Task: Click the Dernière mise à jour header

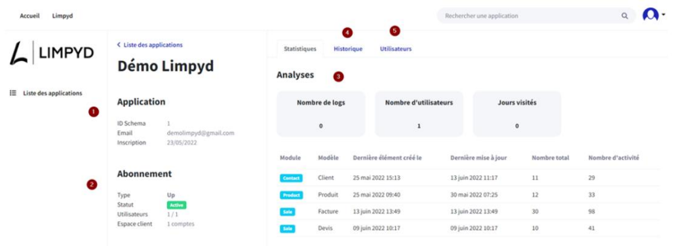Action: [478, 158]
